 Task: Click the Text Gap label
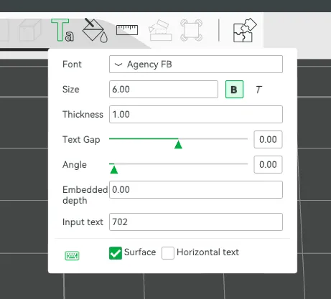click(81, 140)
